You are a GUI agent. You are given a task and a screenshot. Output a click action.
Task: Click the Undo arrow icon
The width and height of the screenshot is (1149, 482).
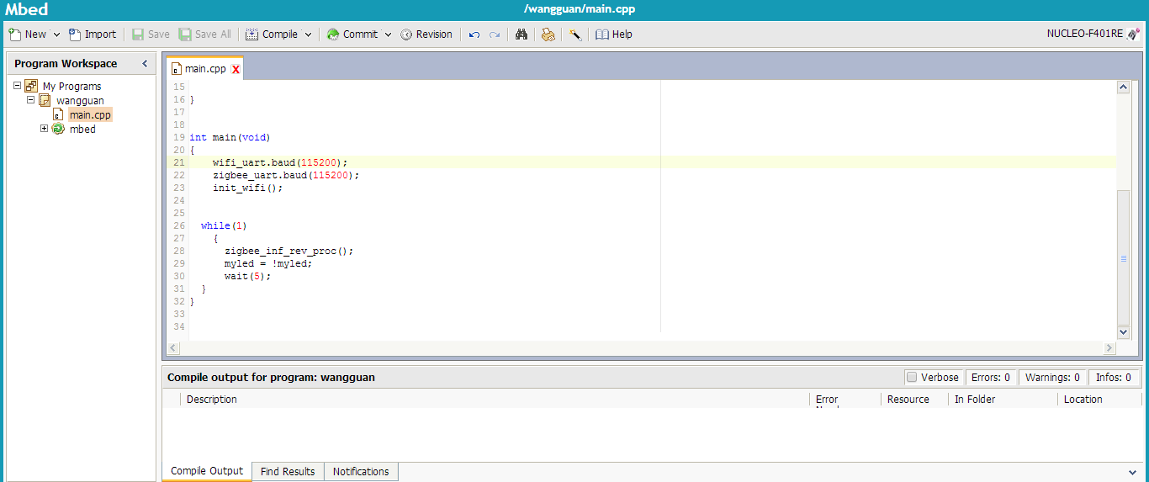tap(474, 34)
